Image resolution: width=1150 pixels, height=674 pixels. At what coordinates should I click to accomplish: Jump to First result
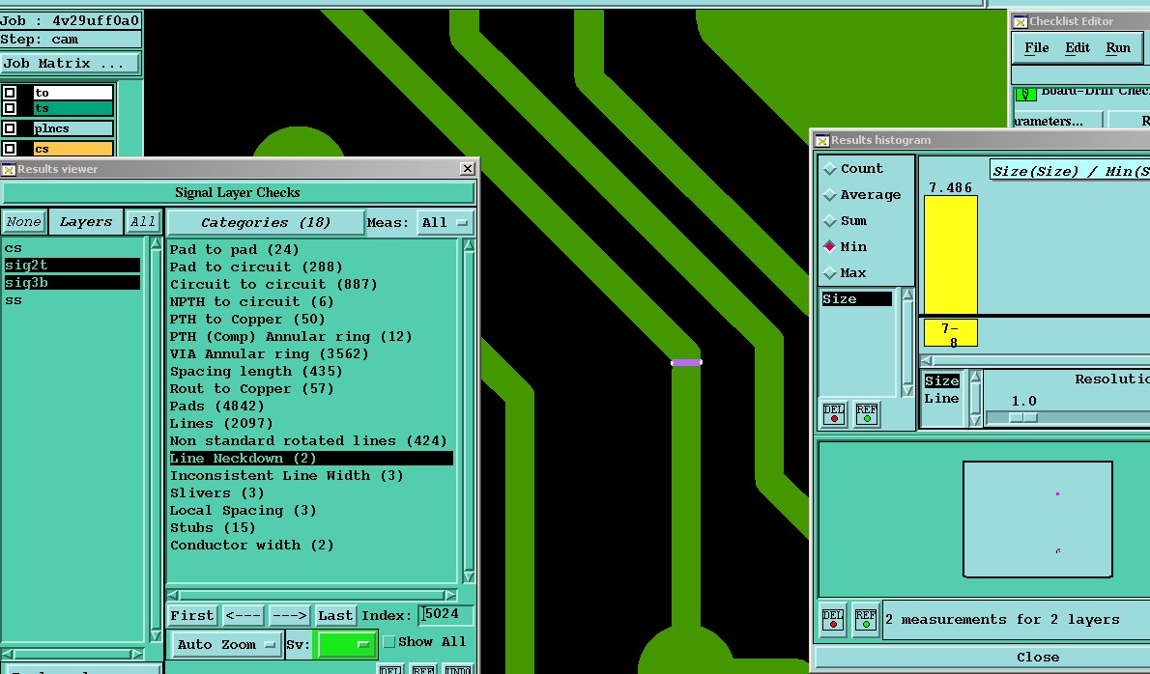tap(192, 615)
